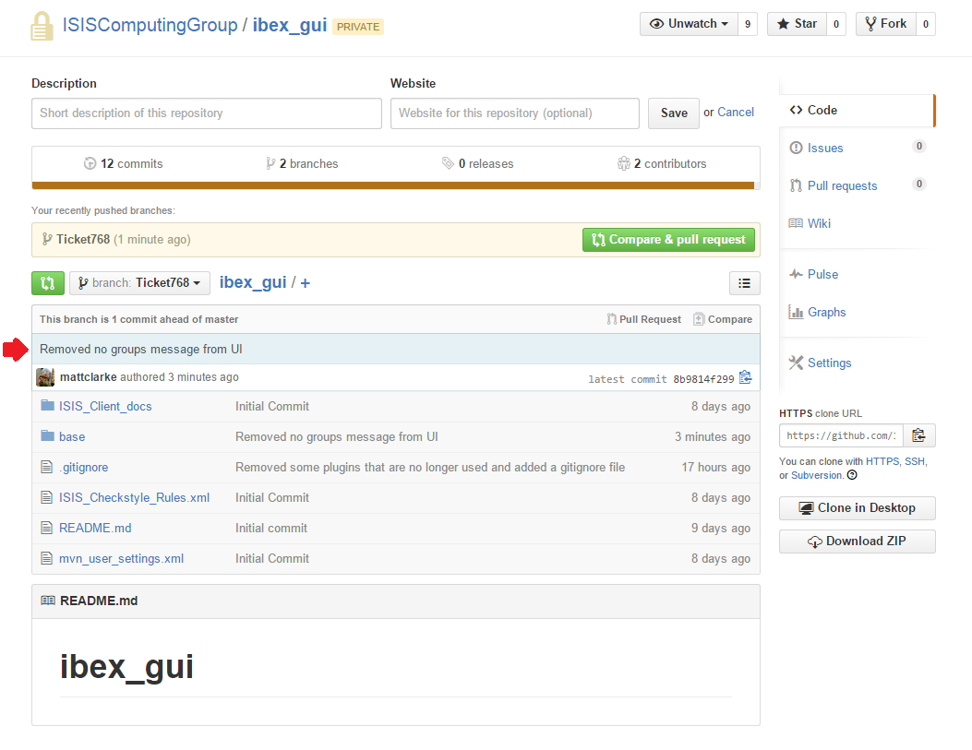Click the Star count number
972x750 pixels.
(x=836, y=24)
